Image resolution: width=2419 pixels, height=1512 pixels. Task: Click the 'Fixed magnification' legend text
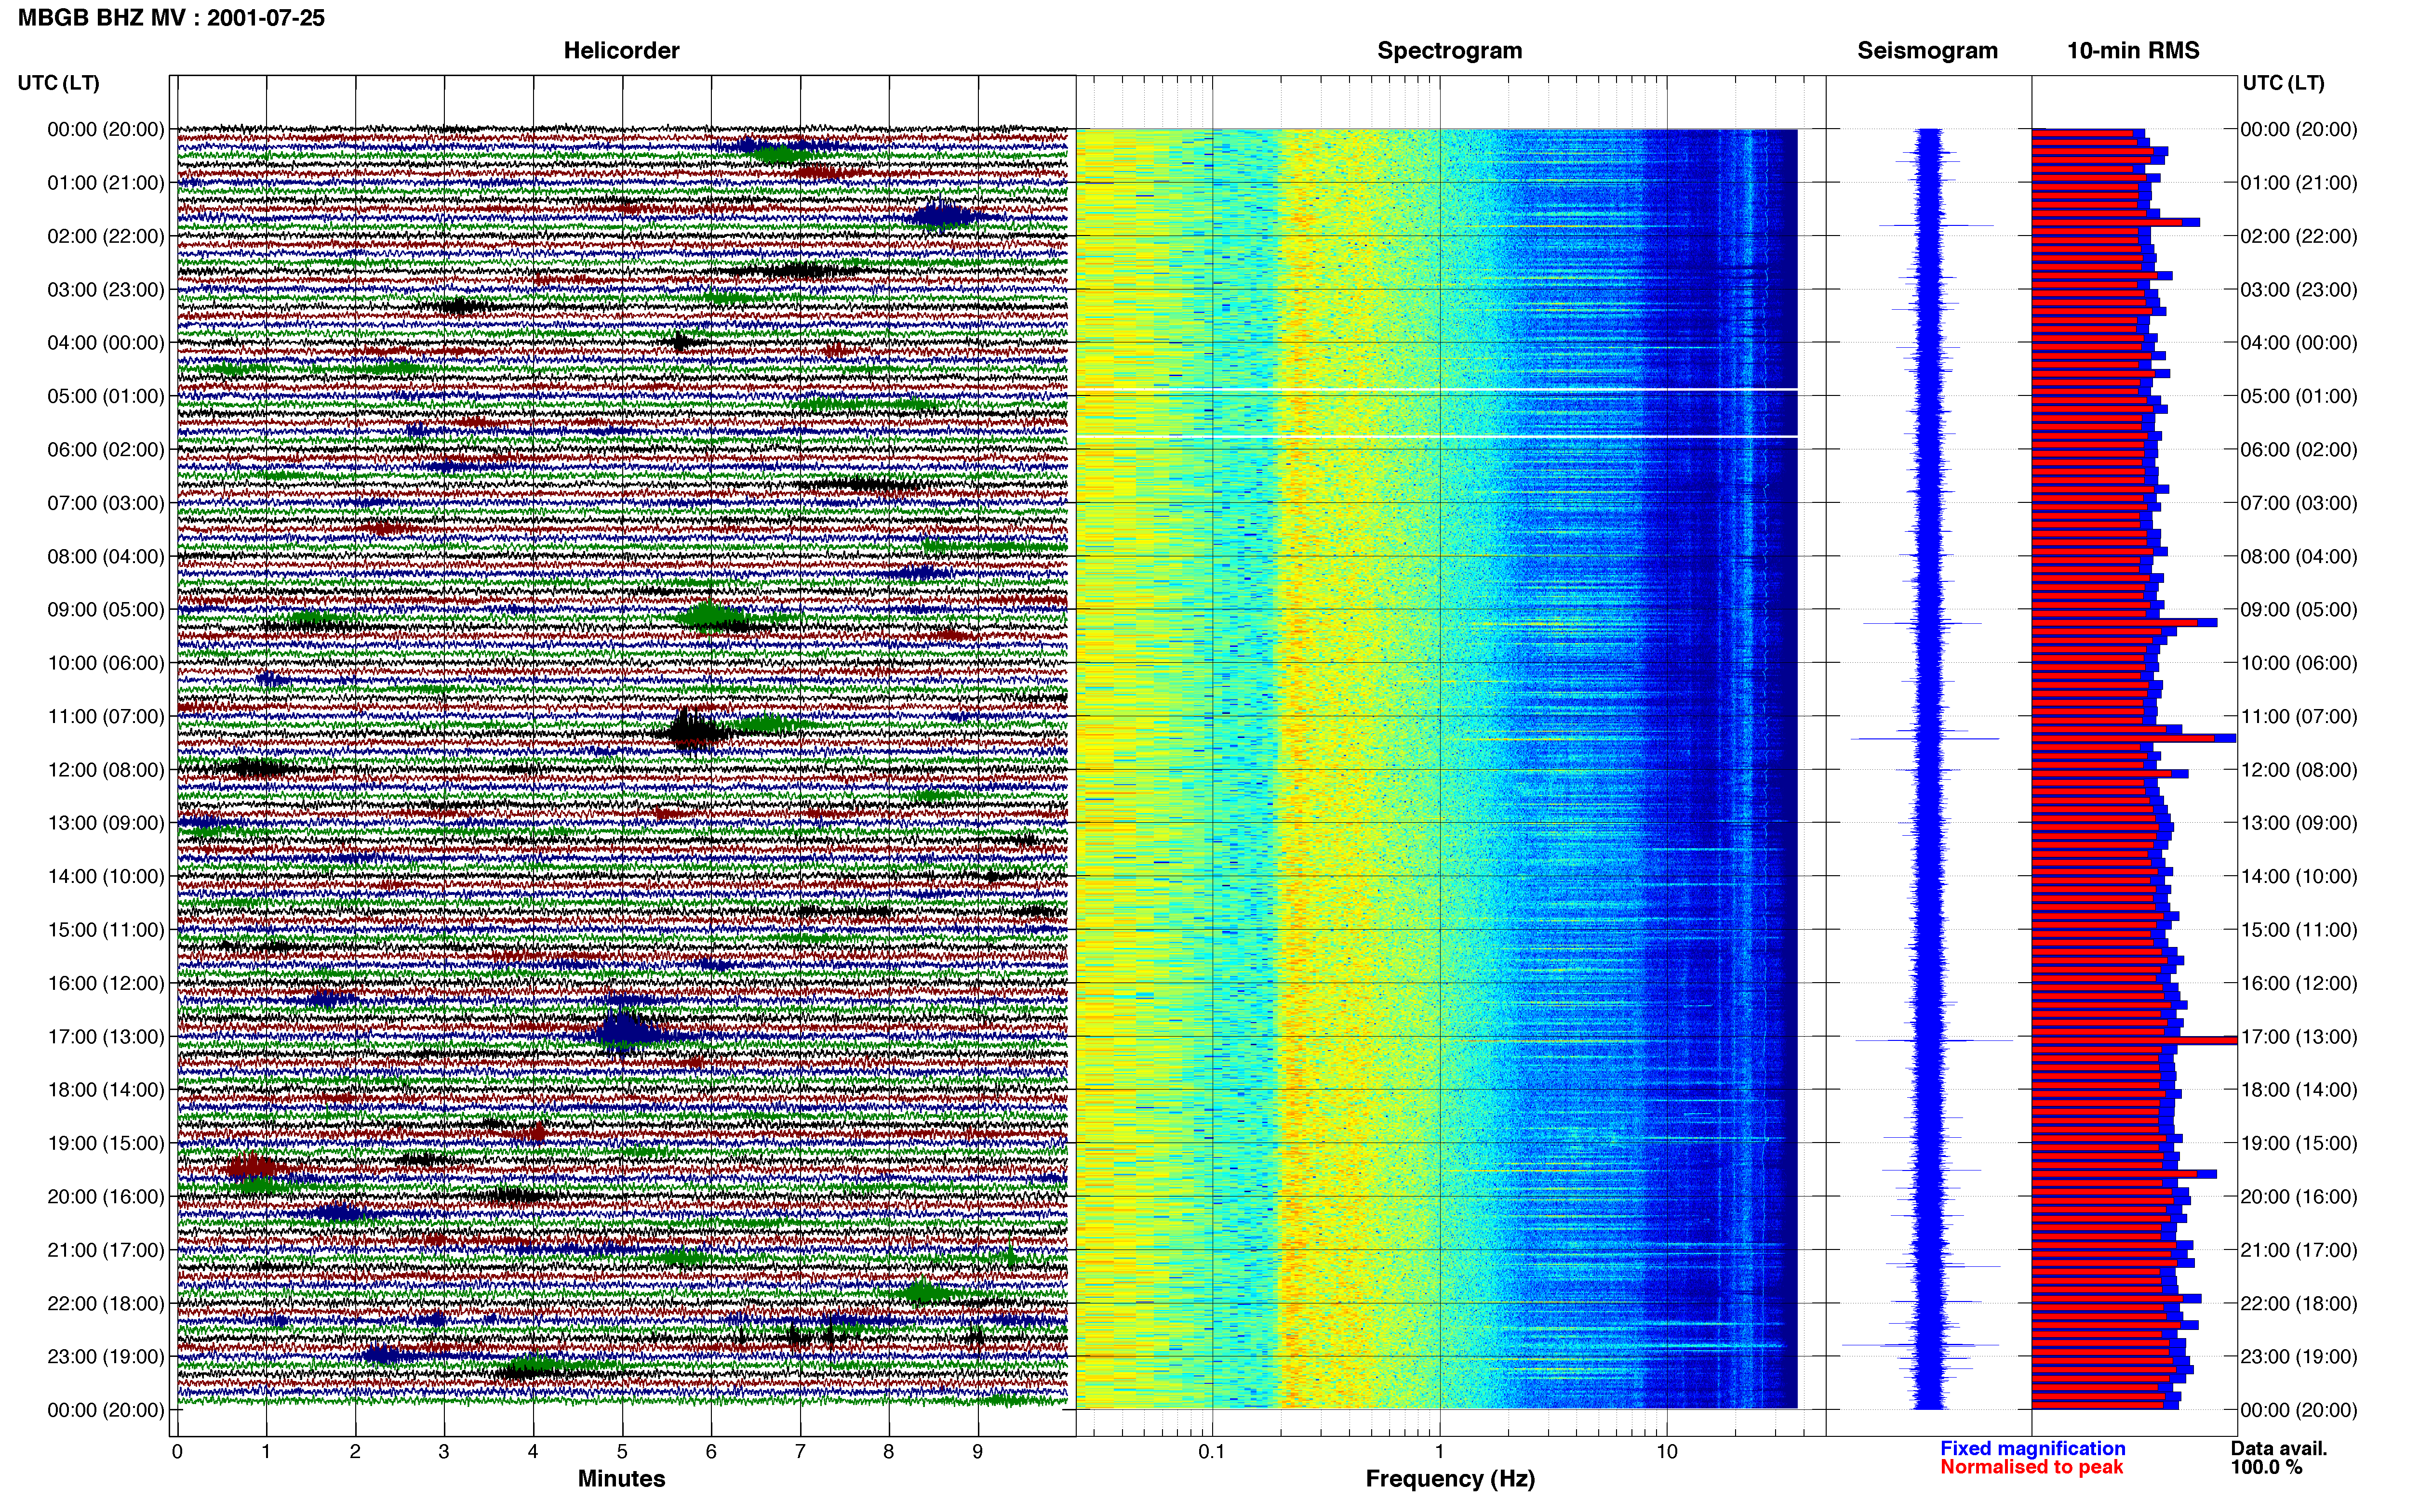click(2033, 1449)
